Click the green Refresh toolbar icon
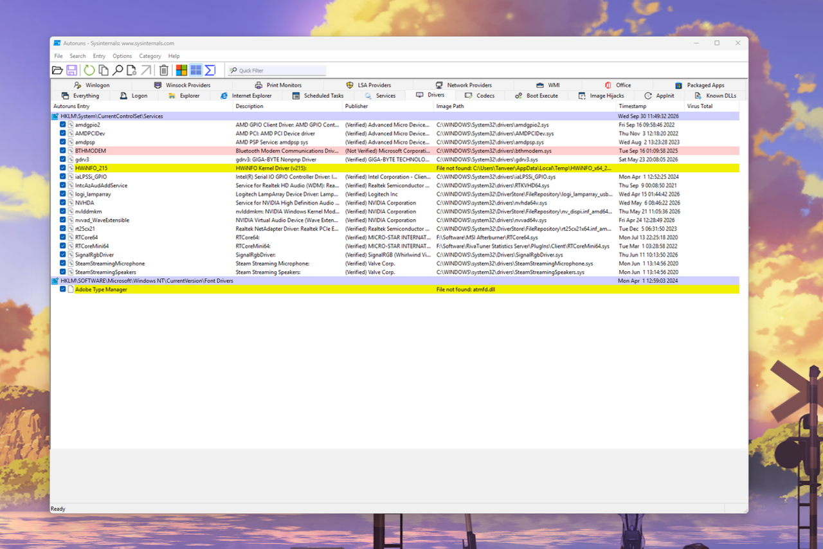This screenshot has width=823, height=549. click(89, 70)
